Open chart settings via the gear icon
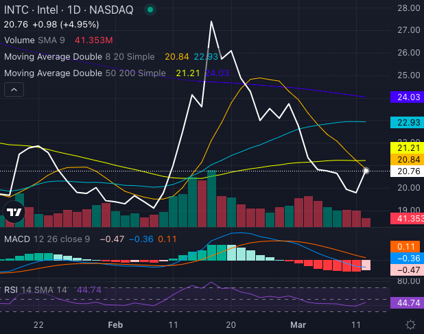 [x=410, y=324]
